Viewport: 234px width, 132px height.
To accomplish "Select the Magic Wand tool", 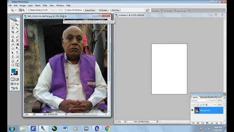I will (17, 28).
